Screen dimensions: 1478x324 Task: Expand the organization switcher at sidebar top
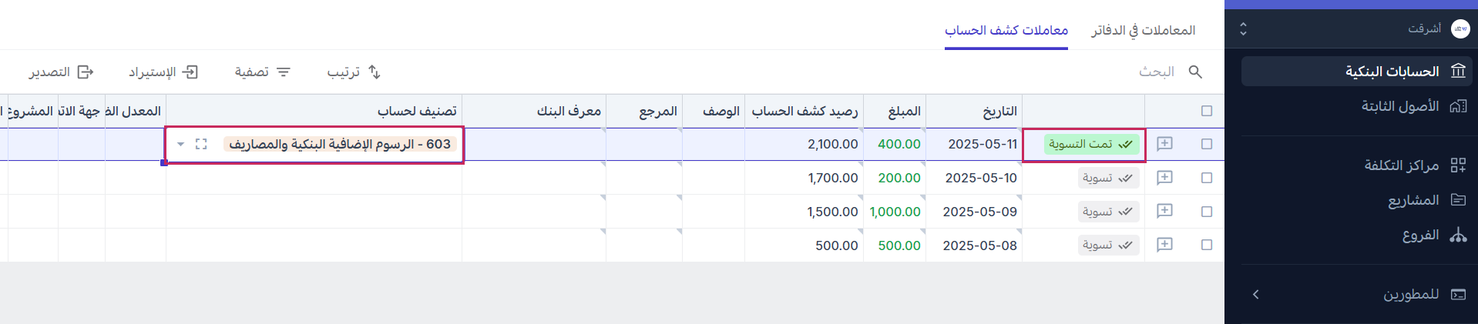(1243, 29)
